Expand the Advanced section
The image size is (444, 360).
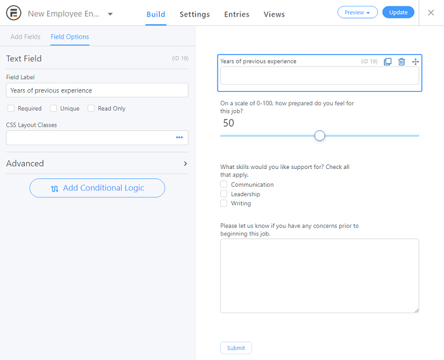[x=97, y=163]
